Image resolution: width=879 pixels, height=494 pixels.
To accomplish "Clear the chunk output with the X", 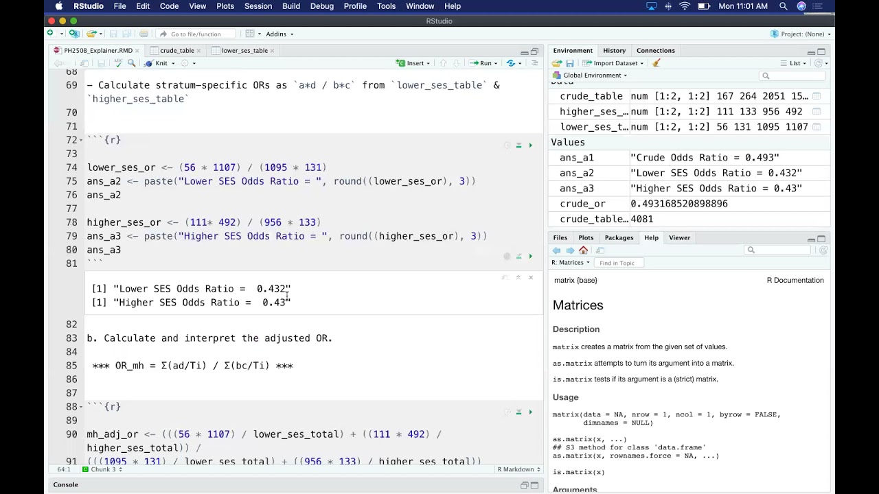I will (530, 278).
